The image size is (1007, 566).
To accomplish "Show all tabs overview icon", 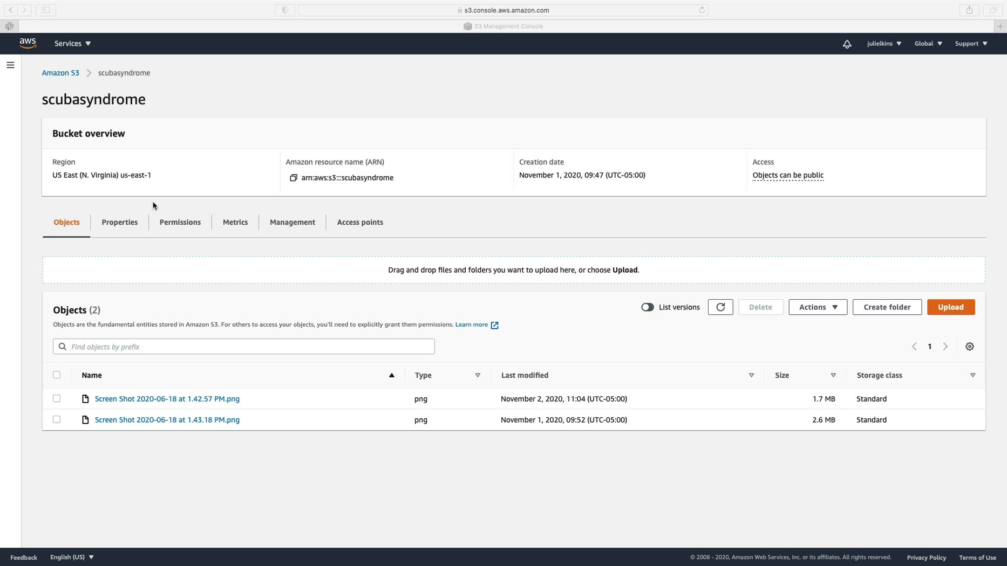I will pos(992,10).
